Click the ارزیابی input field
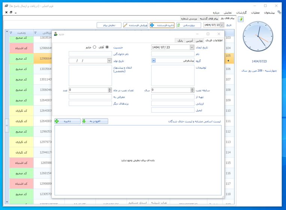The height and width of the screenshot is (210, 286). [173, 103]
